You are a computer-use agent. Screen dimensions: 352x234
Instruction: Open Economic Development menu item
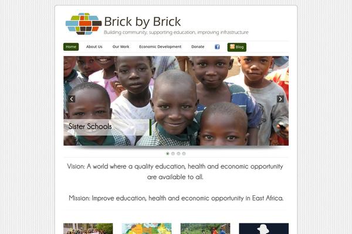click(x=160, y=47)
